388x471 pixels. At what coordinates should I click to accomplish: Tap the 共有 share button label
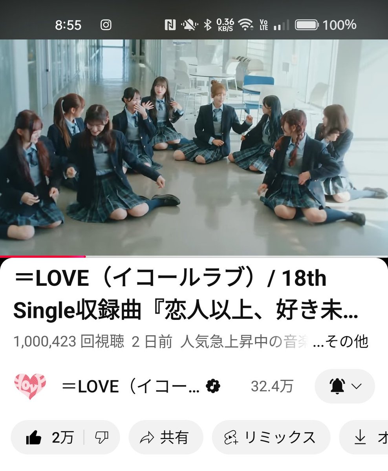[174, 438]
